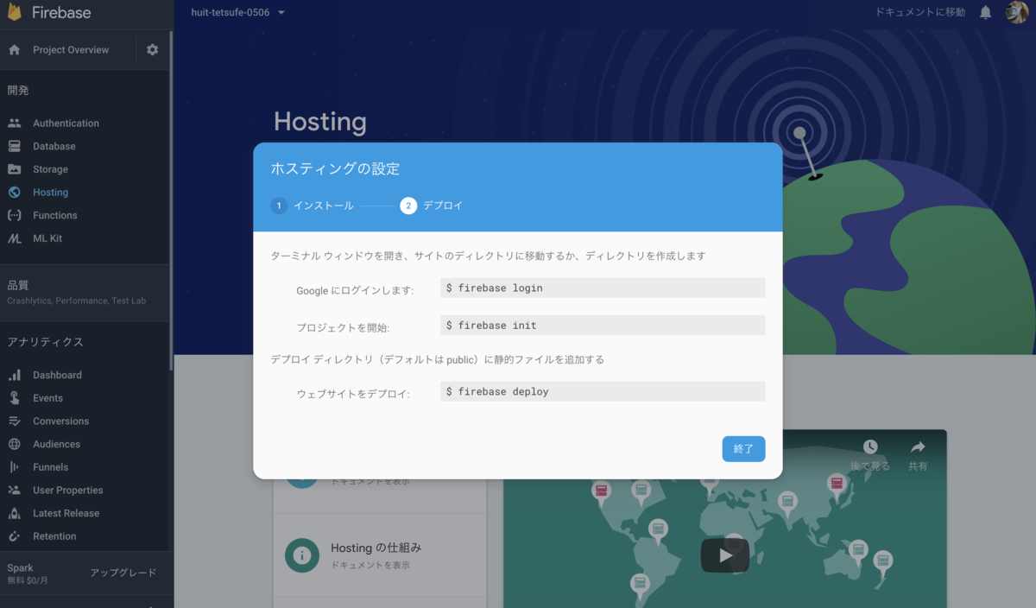The width and height of the screenshot is (1036, 608).
Task: Click the Database icon in sidebar
Action: click(14, 146)
